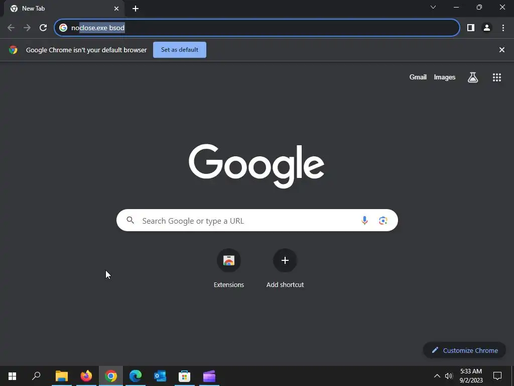Show hidden system tray icons
514x386 pixels.
tap(437, 376)
